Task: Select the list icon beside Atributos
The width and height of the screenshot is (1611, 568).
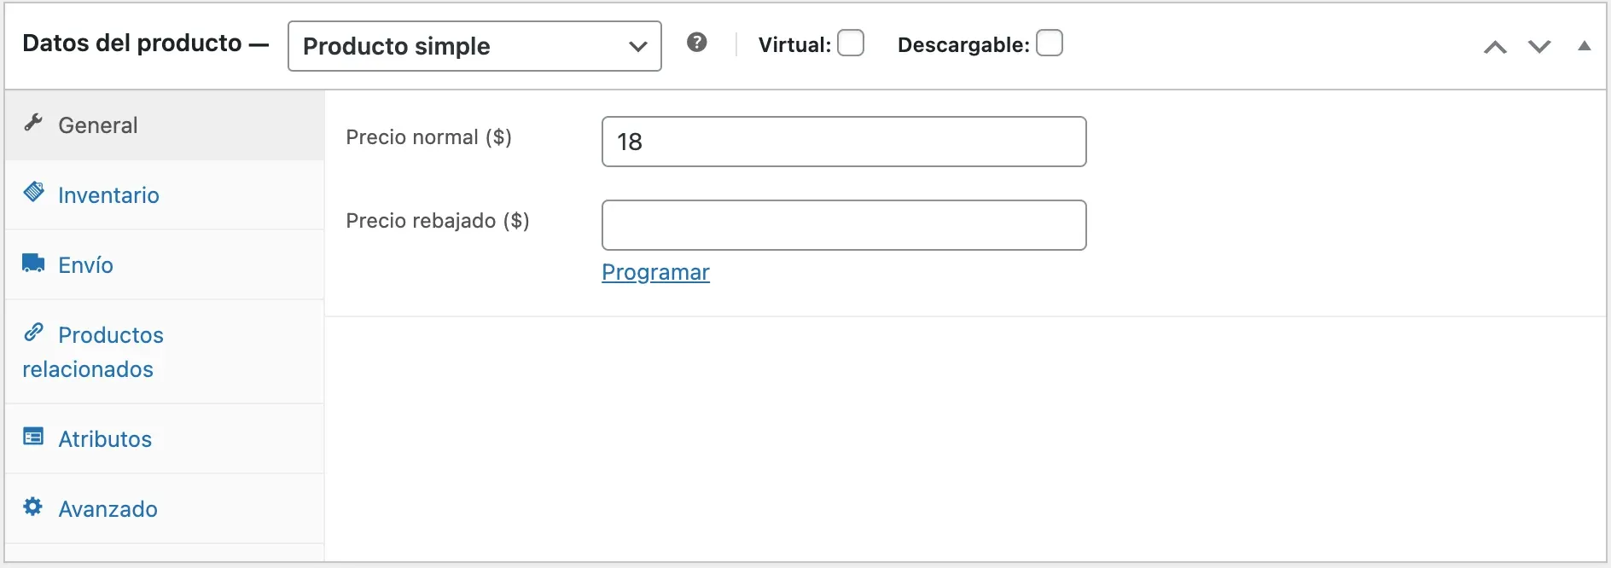Action: click(x=33, y=436)
